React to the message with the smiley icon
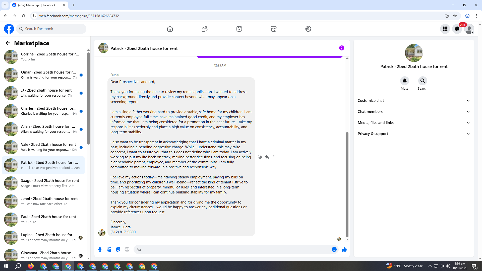Image resolution: width=482 pixels, height=271 pixels. click(x=260, y=157)
